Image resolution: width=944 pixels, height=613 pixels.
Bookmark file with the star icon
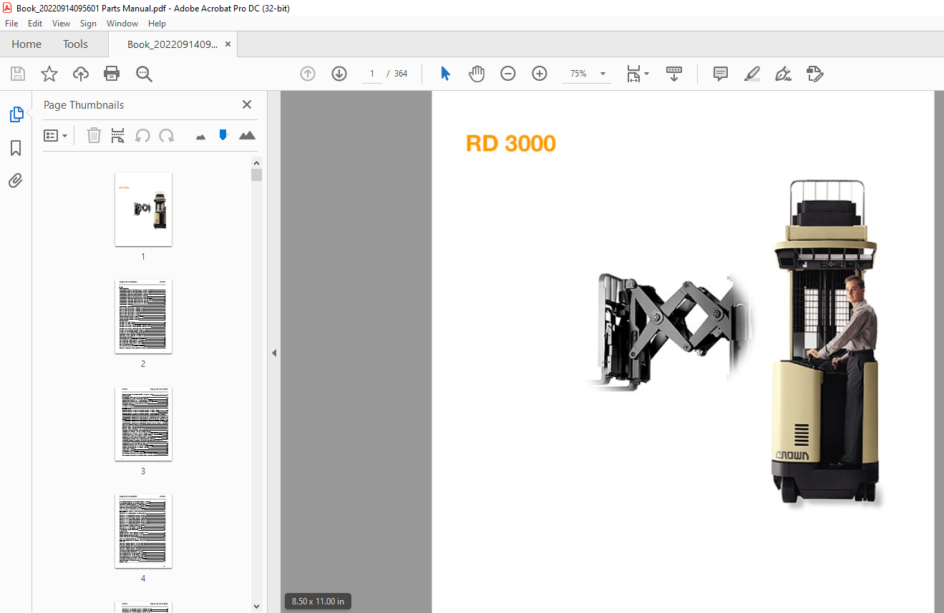point(49,74)
